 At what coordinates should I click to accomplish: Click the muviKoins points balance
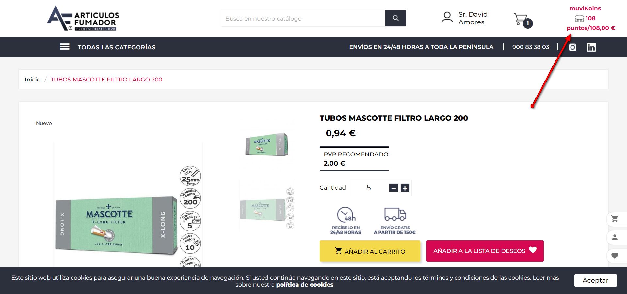click(x=591, y=23)
